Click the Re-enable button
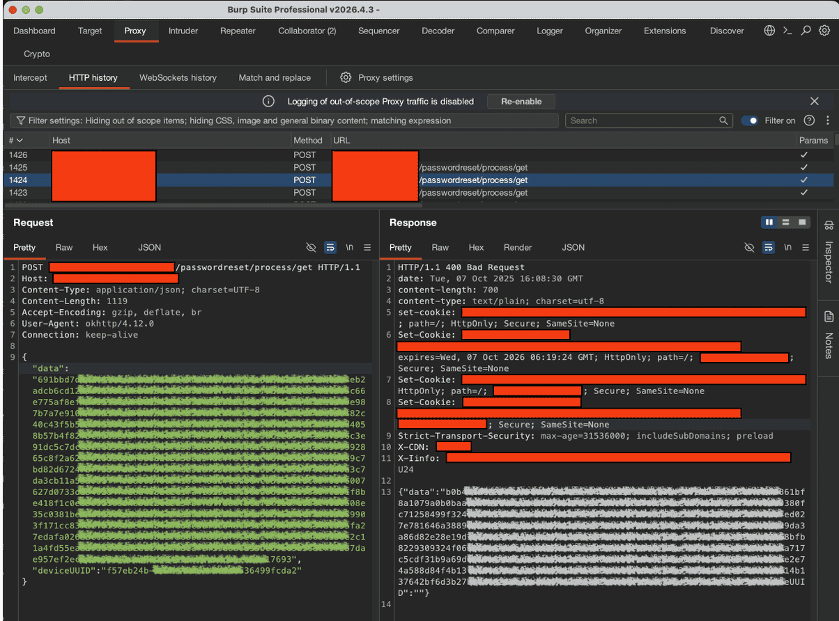The height and width of the screenshot is (621, 839). (521, 101)
